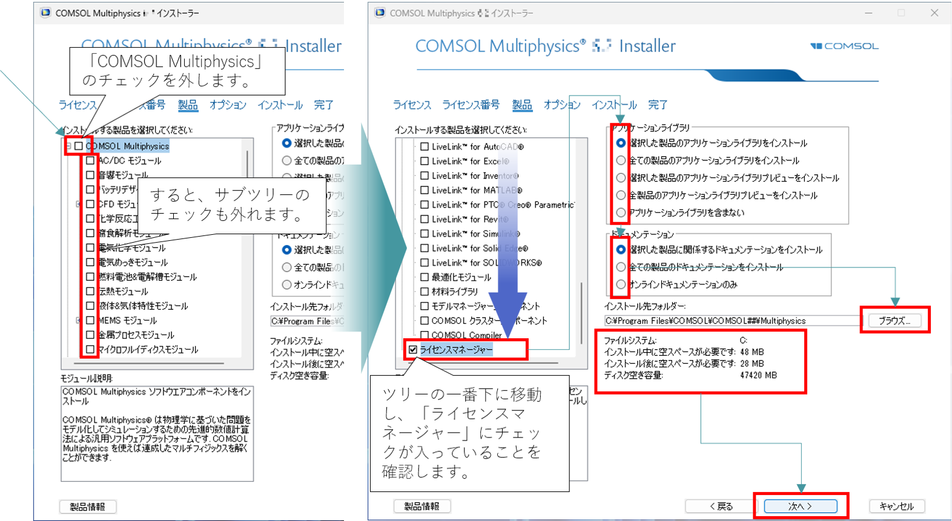Uncheck the COMSOL Multiphysics root checkbox in left window
This screenshot has height=521, width=952.
(79, 146)
